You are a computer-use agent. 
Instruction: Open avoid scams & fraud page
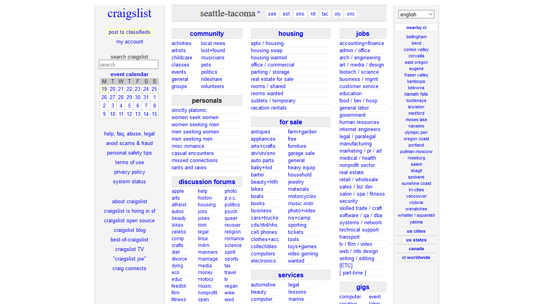pos(129,143)
